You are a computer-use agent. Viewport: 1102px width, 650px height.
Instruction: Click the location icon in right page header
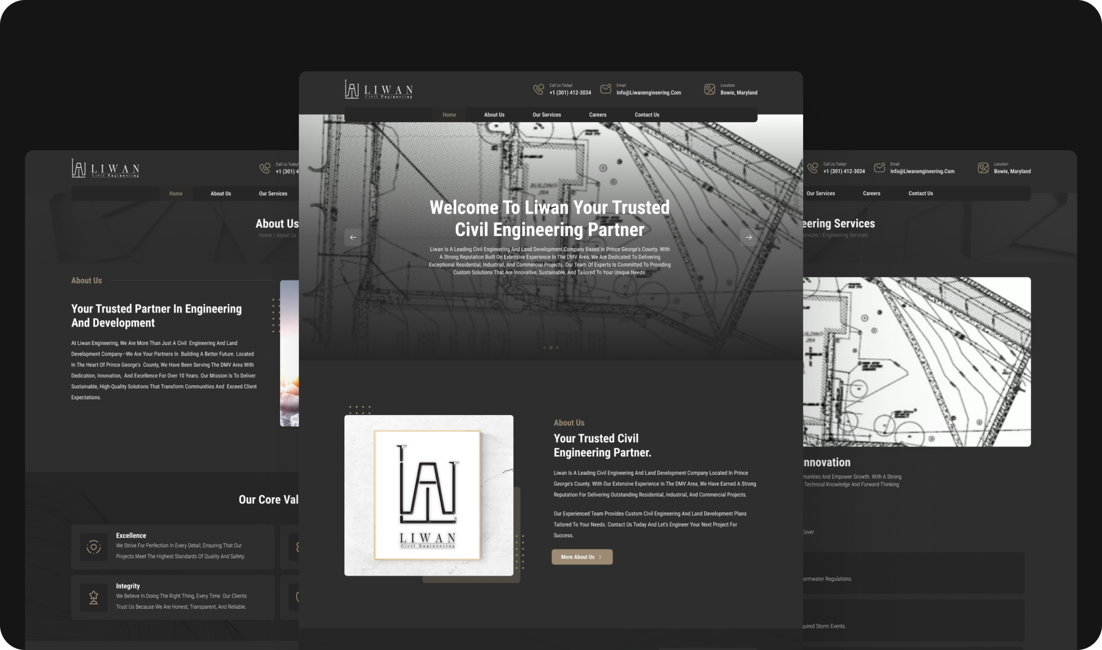pos(983,168)
